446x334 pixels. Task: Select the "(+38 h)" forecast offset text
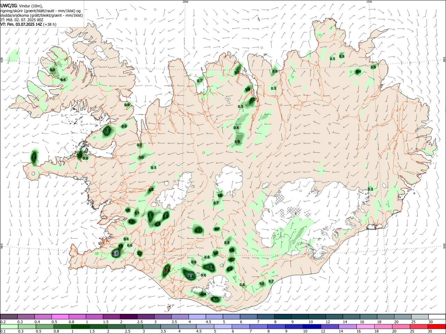(x=50, y=24)
